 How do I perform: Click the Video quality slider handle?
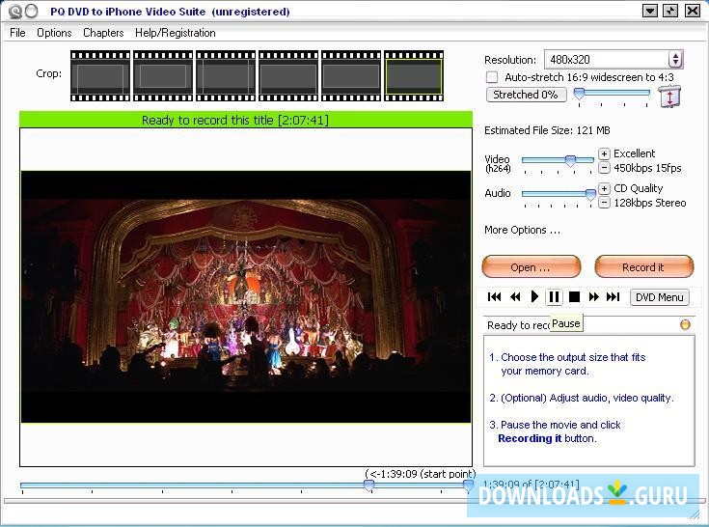[x=571, y=160]
